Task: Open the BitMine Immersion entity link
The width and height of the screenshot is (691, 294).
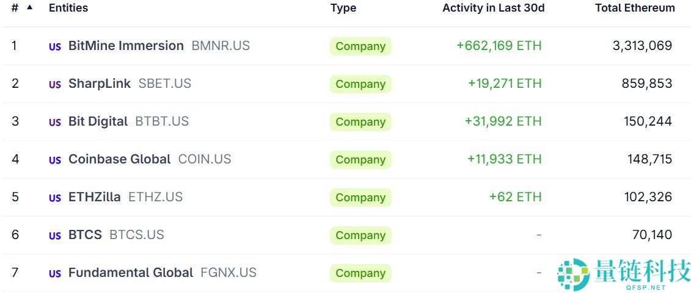Action: (x=126, y=46)
